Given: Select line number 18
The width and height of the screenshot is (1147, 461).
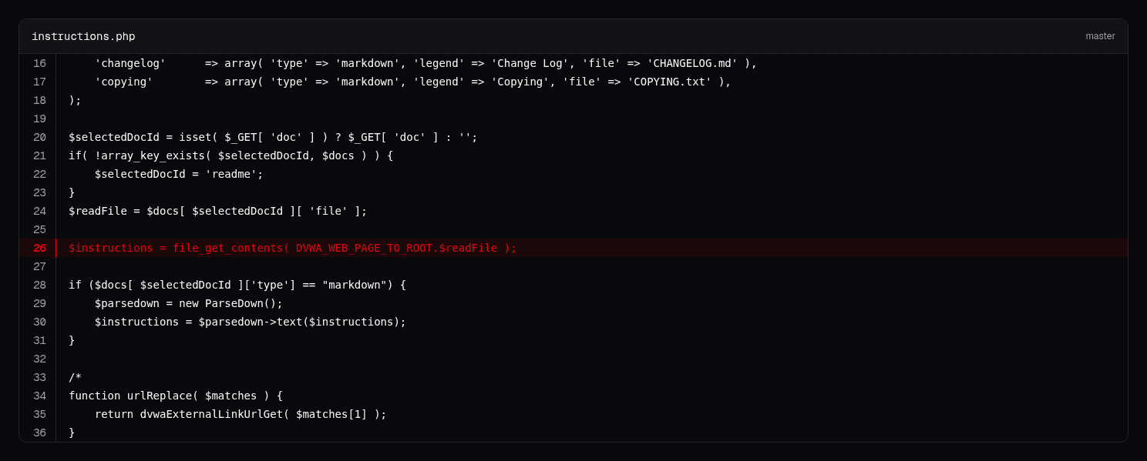Looking at the screenshot, I should click(39, 100).
